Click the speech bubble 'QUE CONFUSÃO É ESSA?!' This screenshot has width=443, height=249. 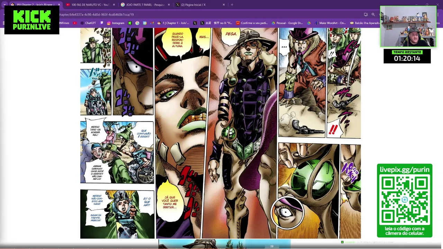[x=144, y=133]
